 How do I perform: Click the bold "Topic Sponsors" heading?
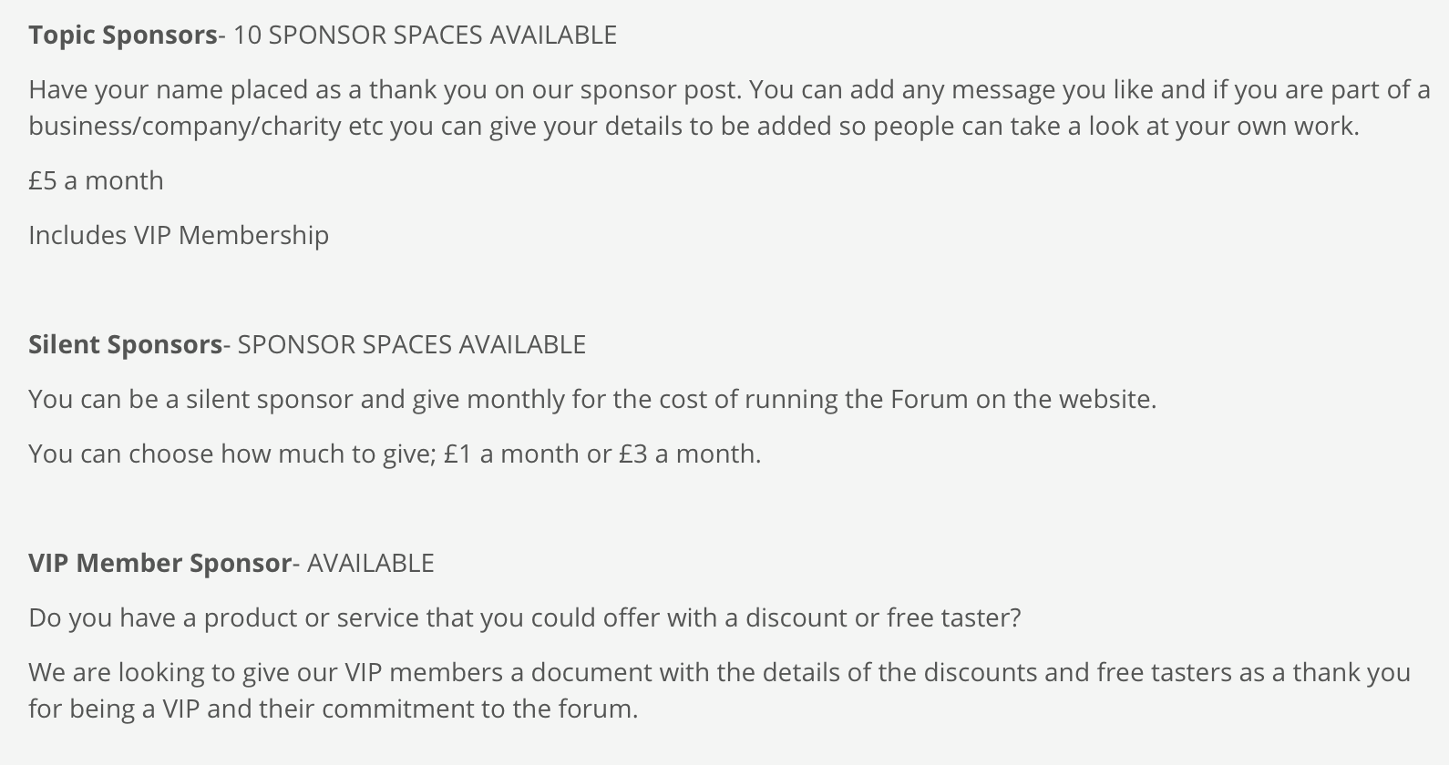[123, 36]
